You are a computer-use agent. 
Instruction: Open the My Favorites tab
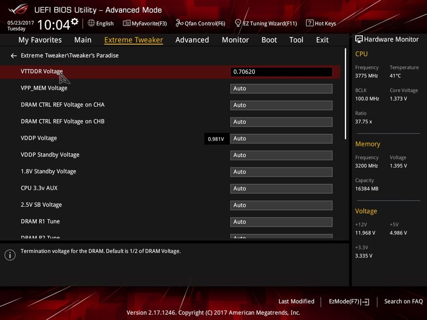[40, 40]
